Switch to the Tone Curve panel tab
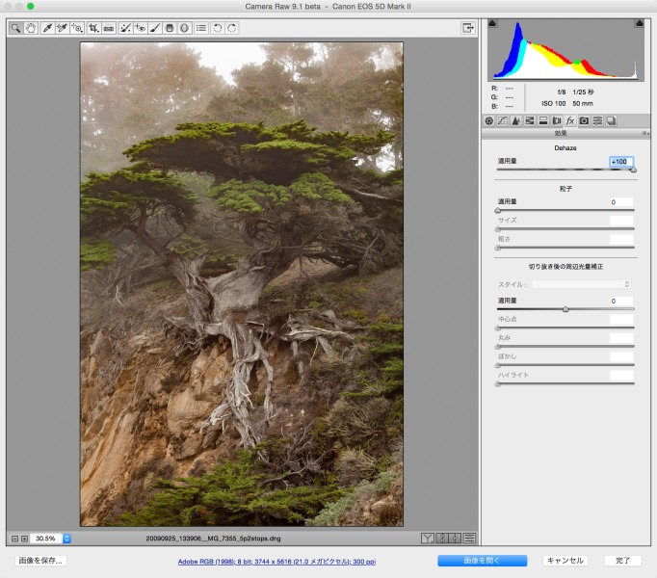The height and width of the screenshot is (578, 657). [502, 120]
